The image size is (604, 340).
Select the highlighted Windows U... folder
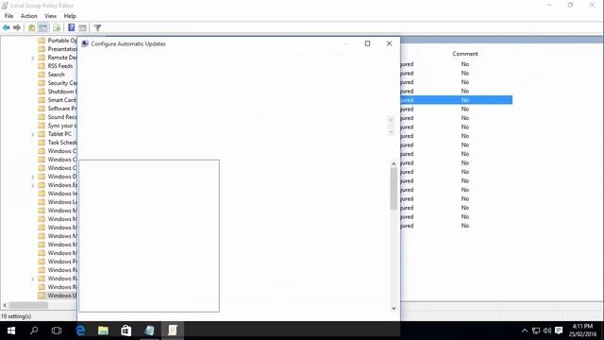58,296
